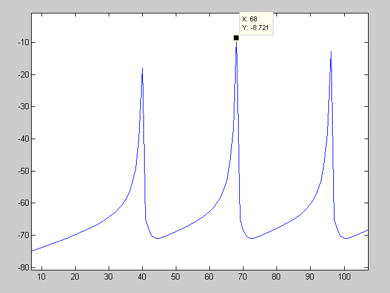
Task: Click the Y: -8.721 text in the data tip
Action: [255, 27]
